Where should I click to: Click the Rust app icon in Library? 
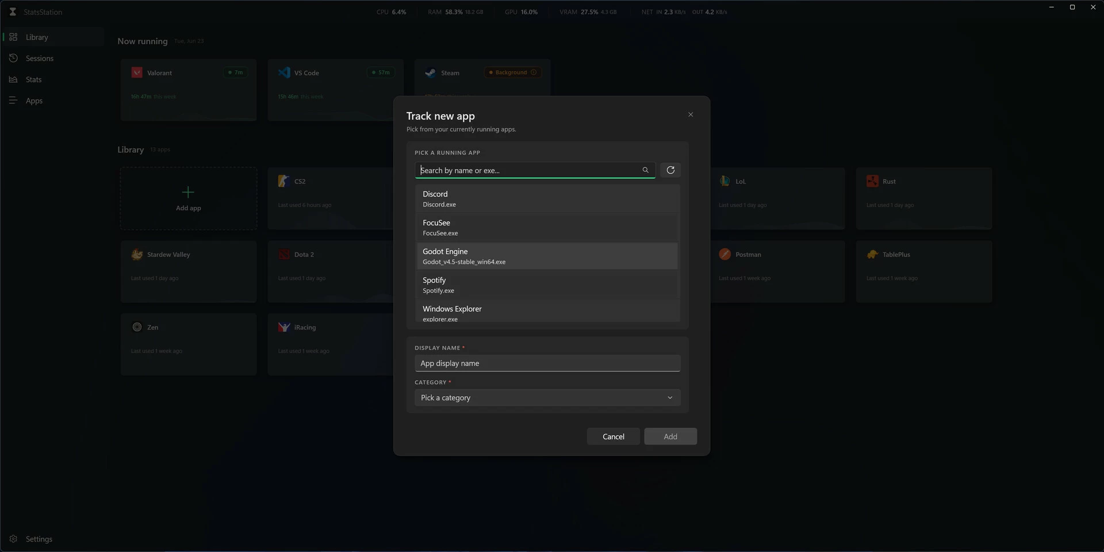tap(872, 181)
